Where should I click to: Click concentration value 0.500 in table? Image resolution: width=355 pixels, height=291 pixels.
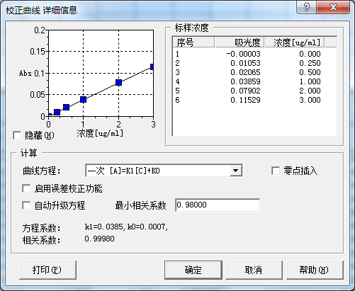point(310,72)
